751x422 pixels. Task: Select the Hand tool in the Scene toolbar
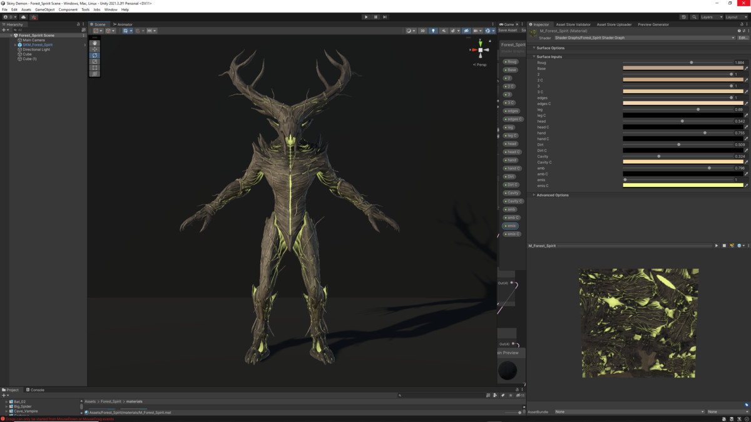(94, 43)
